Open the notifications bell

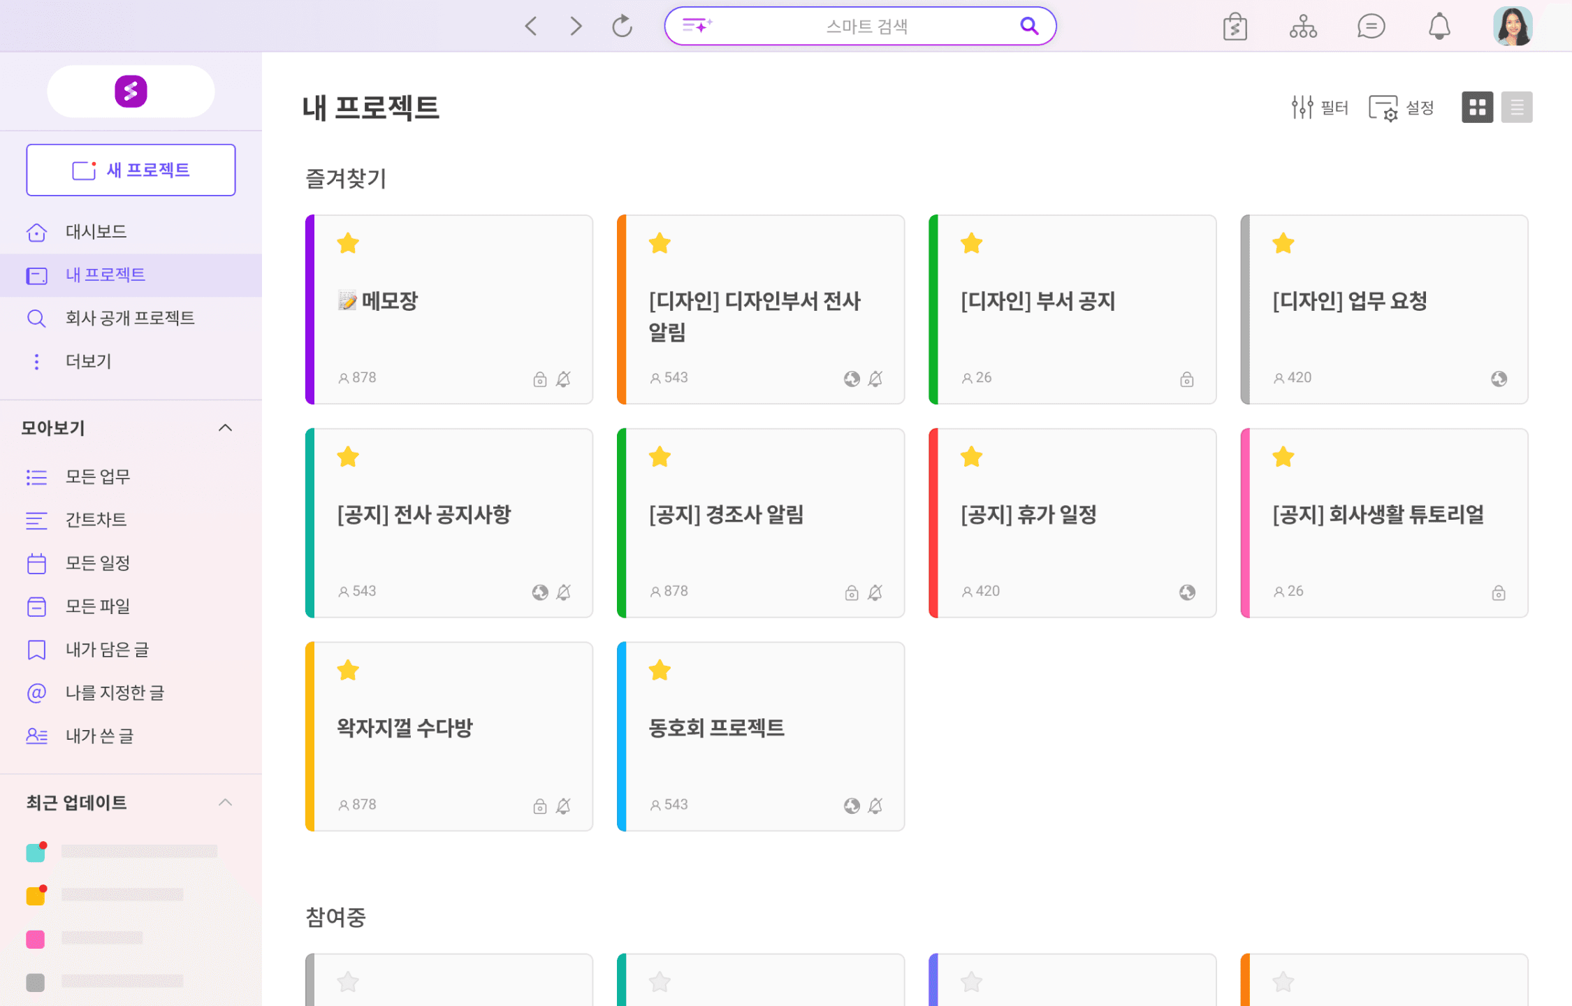tap(1439, 27)
